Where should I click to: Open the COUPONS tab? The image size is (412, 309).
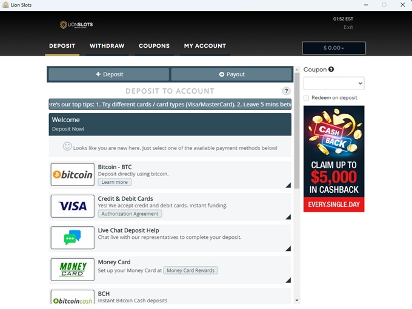(x=154, y=46)
